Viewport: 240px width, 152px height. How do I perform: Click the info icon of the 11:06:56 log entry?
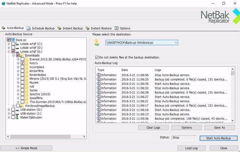[99, 75]
